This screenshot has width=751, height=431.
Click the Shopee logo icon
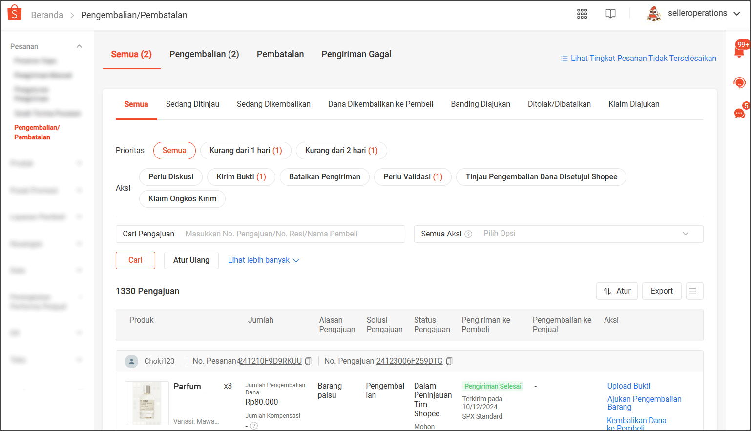(x=15, y=13)
